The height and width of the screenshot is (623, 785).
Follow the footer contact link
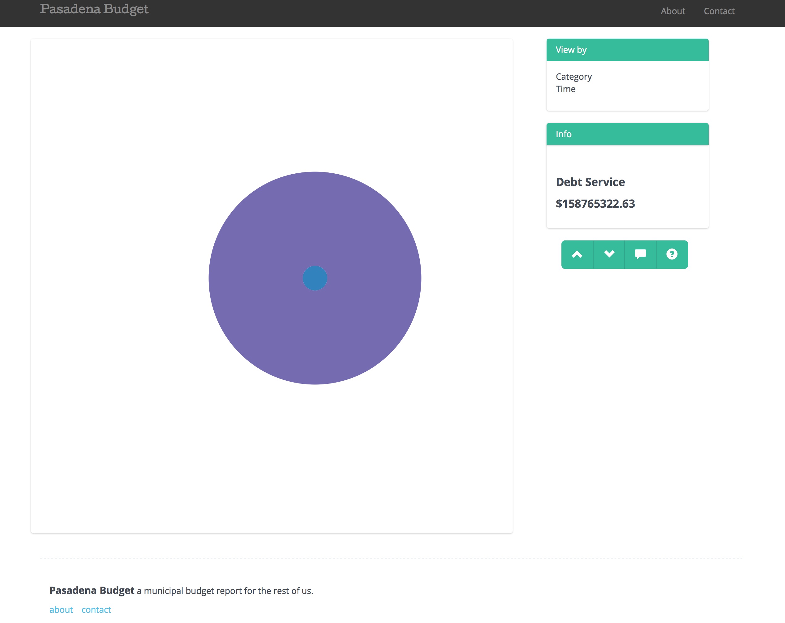(96, 609)
